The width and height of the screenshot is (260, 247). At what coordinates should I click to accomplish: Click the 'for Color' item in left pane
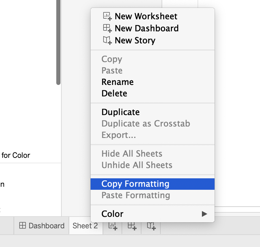pos(16,155)
